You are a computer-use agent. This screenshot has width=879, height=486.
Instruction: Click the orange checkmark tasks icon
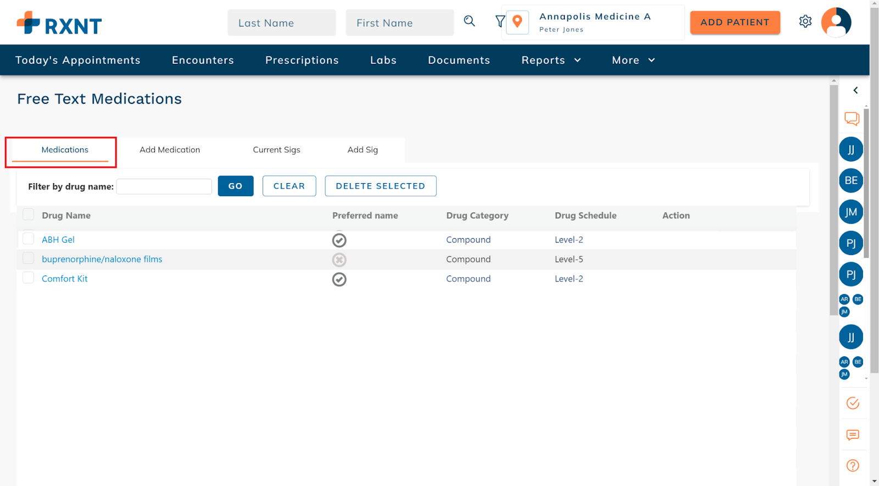[x=853, y=403]
